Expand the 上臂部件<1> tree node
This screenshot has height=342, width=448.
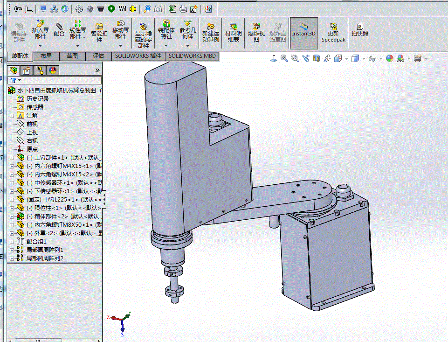pyautogui.click(x=12, y=158)
